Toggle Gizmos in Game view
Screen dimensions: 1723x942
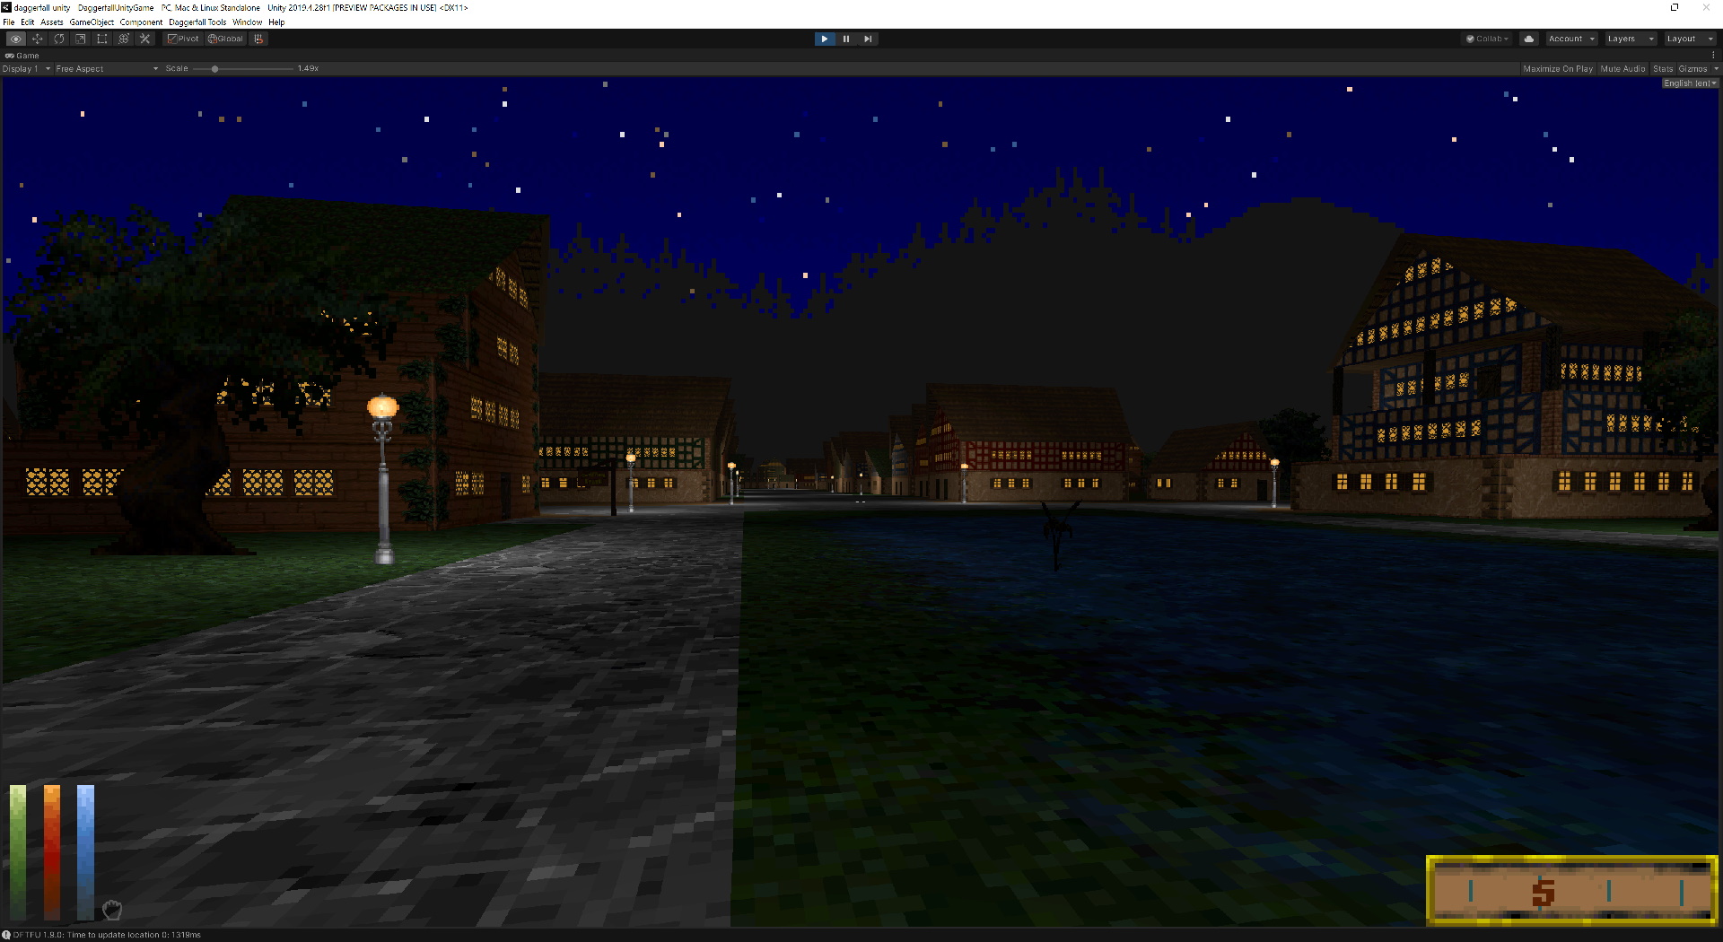pos(1692,69)
